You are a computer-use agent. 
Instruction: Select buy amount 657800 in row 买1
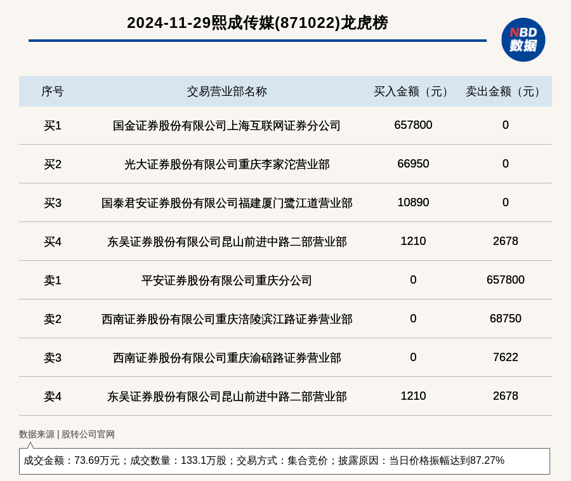tap(413, 125)
